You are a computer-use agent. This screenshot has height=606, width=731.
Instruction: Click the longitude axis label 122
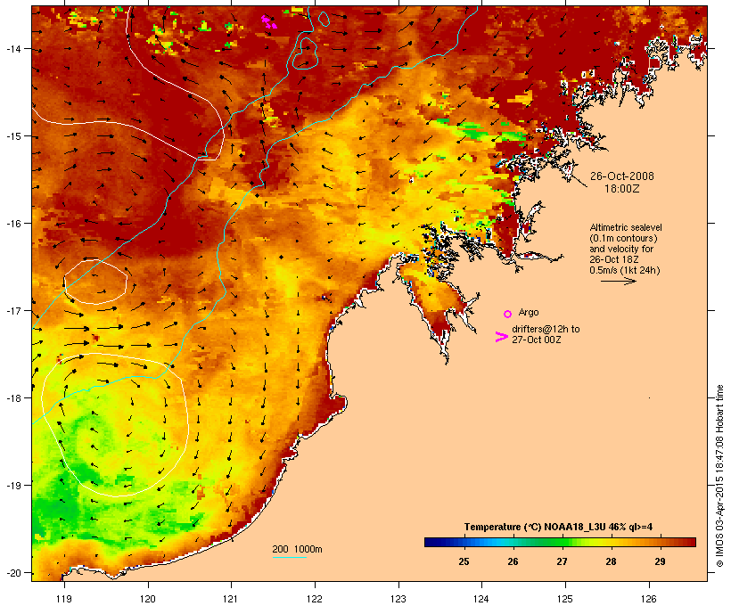tap(315, 599)
